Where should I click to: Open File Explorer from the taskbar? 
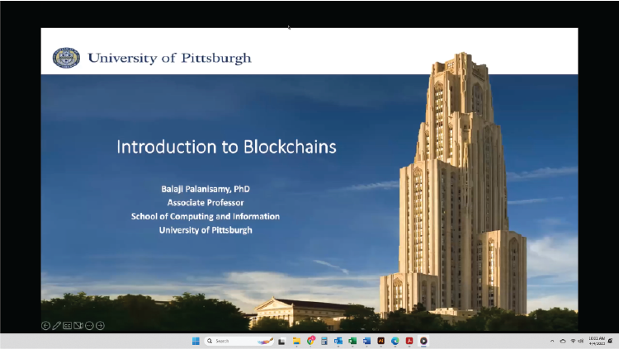tap(296, 341)
